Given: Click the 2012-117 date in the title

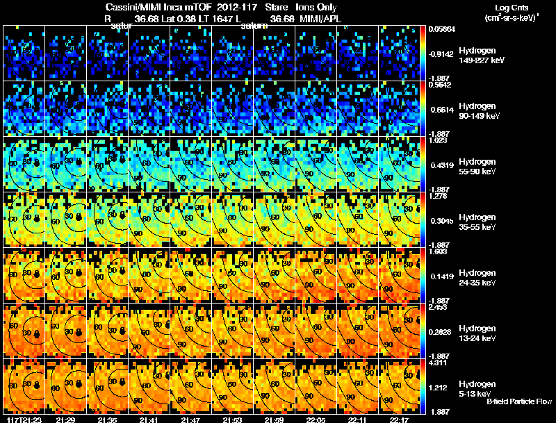Looking at the screenshot, I should pyautogui.click(x=237, y=8).
